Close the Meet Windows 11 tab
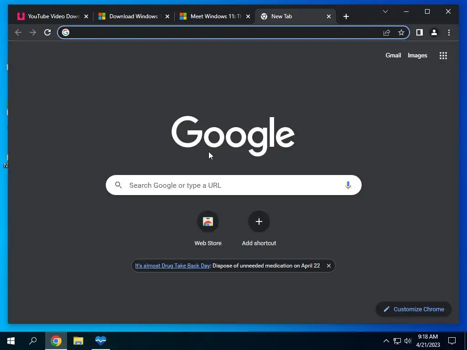The width and height of the screenshot is (467, 350). point(248,16)
